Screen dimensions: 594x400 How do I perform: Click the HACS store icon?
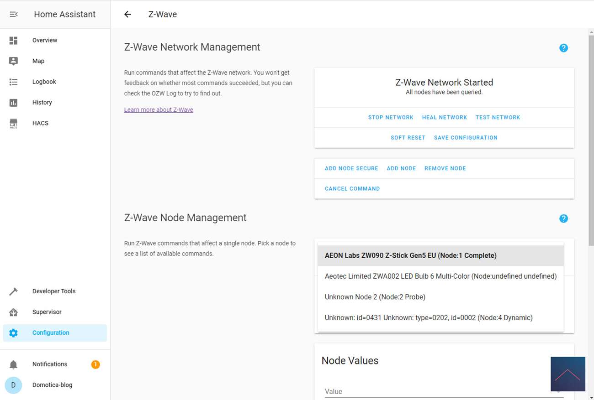click(13, 123)
